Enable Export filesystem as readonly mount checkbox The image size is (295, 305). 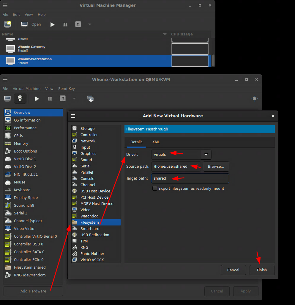pos(155,188)
